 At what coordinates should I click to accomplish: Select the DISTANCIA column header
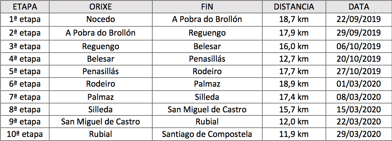(x=294, y=7)
